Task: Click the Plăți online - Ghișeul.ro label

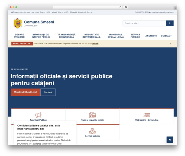Action: click(x=147, y=120)
